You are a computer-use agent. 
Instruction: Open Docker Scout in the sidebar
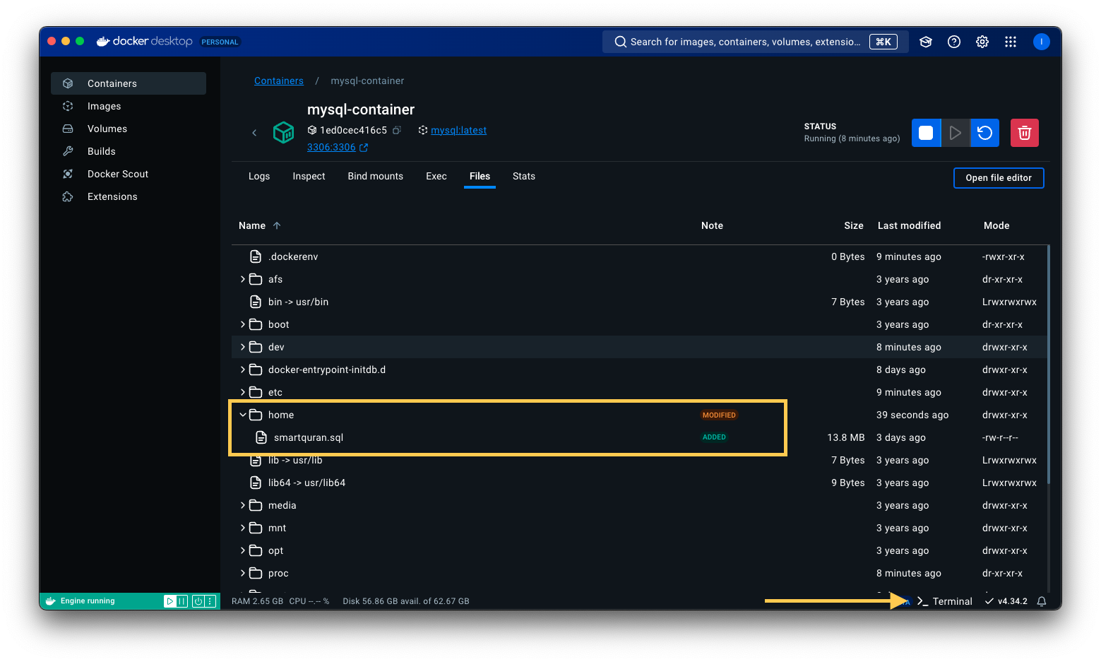[129, 174]
